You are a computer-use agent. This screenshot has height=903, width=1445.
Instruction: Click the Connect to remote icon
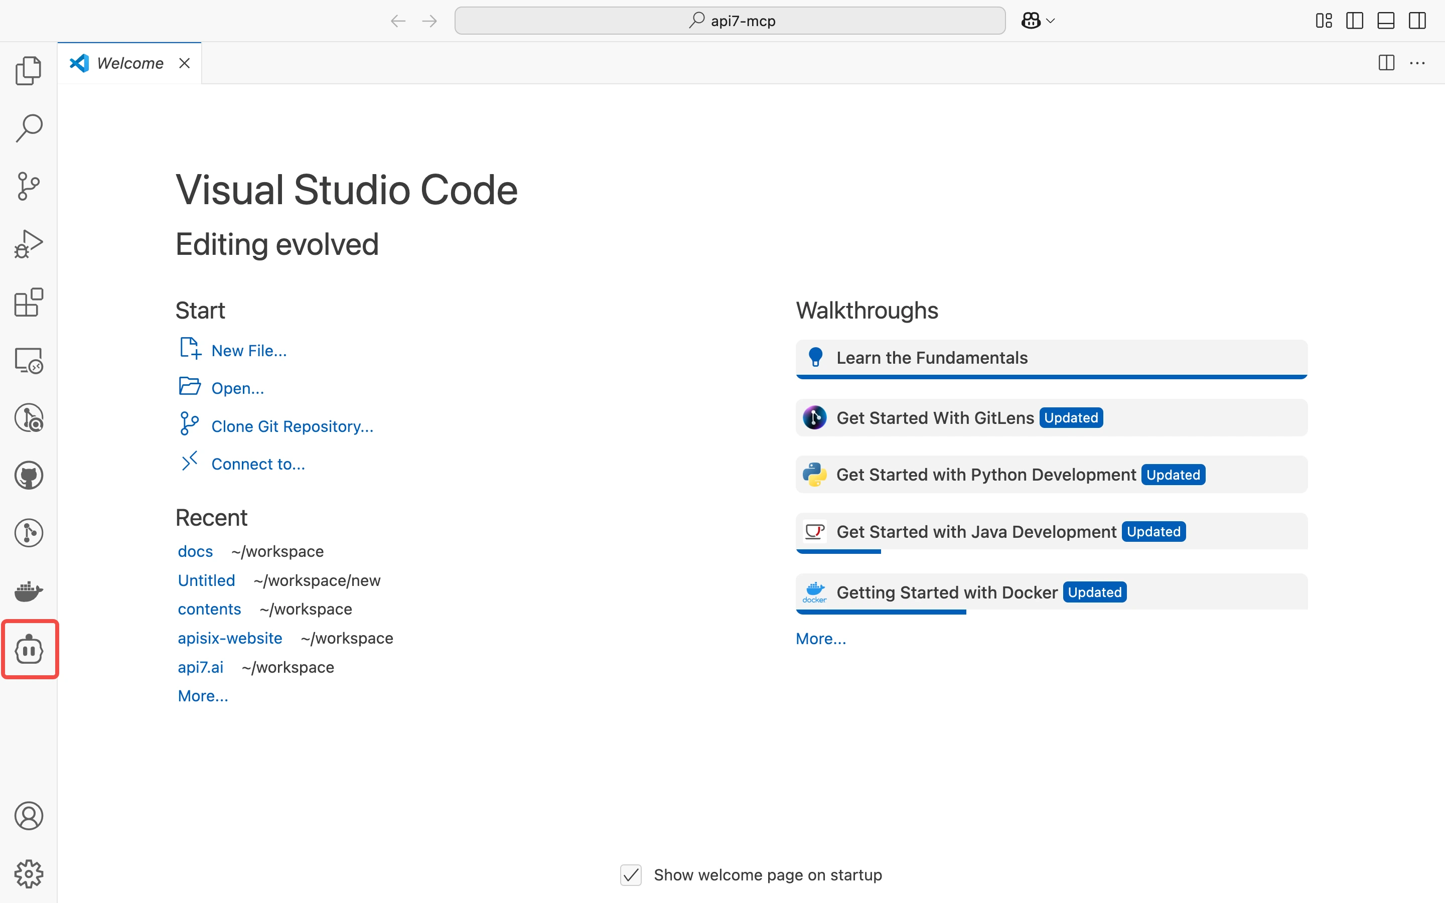point(189,461)
